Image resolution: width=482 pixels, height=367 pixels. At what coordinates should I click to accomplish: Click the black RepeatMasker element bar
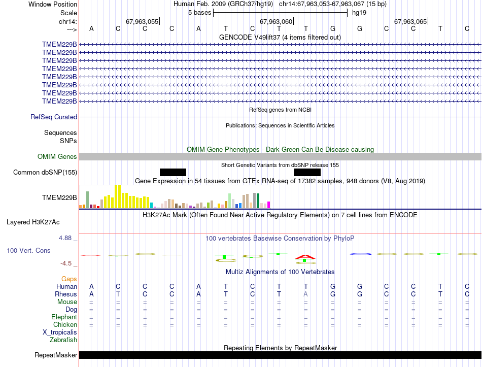click(x=280, y=355)
